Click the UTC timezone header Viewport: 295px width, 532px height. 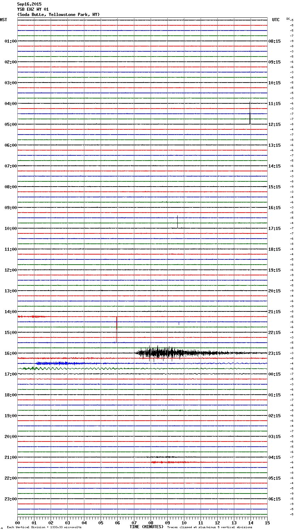click(276, 20)
